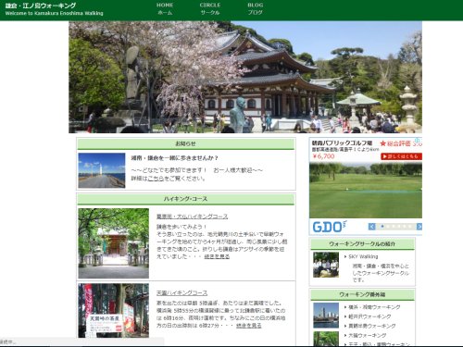Click the temple header banner photo

[245, 77]
